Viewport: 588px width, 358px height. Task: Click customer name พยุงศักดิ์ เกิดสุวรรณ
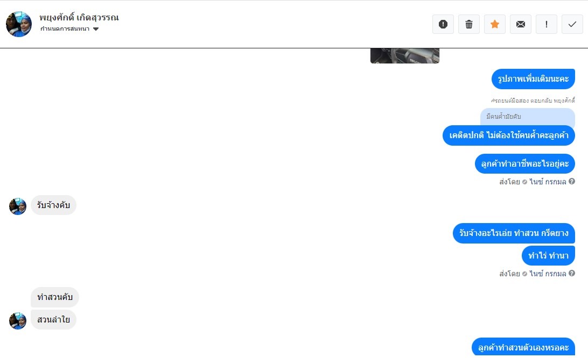pyautogui.click(x=79, y=17)
